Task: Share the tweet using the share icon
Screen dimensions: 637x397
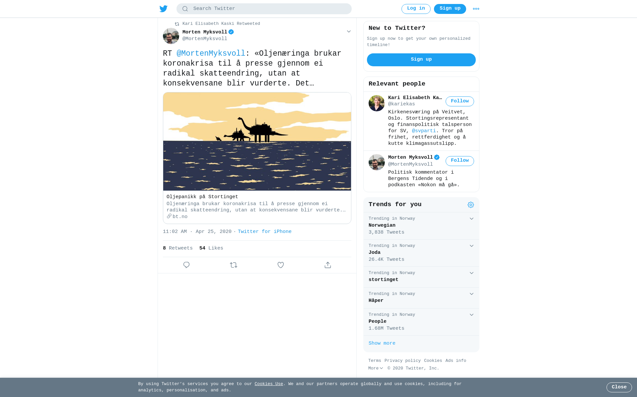Action: tap(328, 265)
